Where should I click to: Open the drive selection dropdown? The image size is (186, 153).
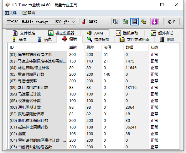click(x=41, y=22)
